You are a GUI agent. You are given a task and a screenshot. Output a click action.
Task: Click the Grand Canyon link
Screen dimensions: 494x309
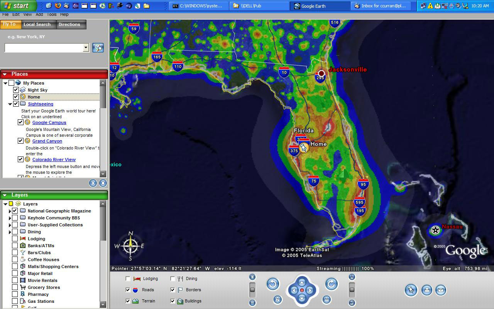coord(47,141)
